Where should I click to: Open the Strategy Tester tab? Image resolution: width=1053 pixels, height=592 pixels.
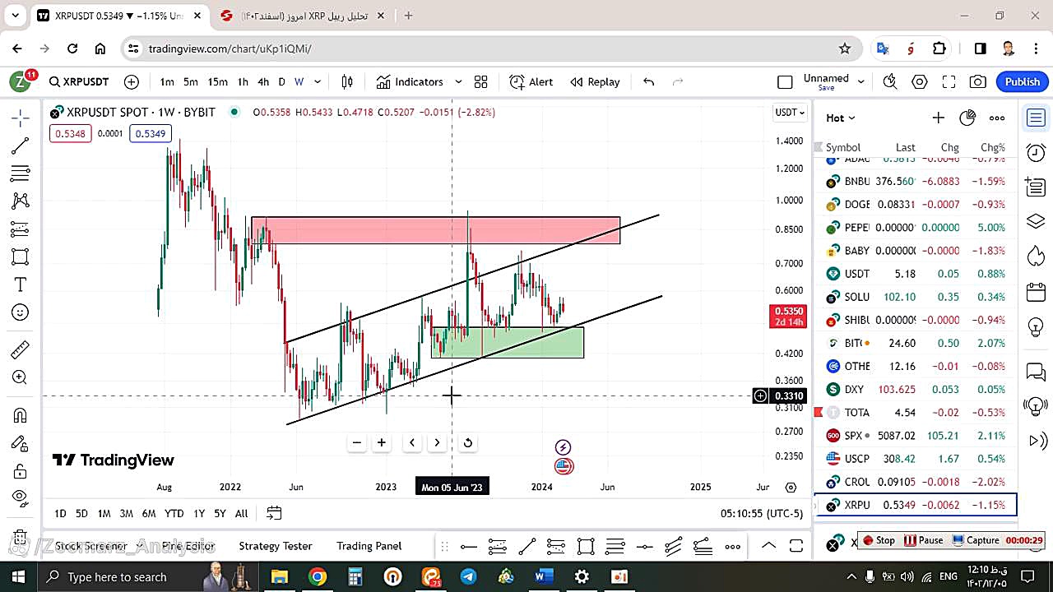coord(276,546)
